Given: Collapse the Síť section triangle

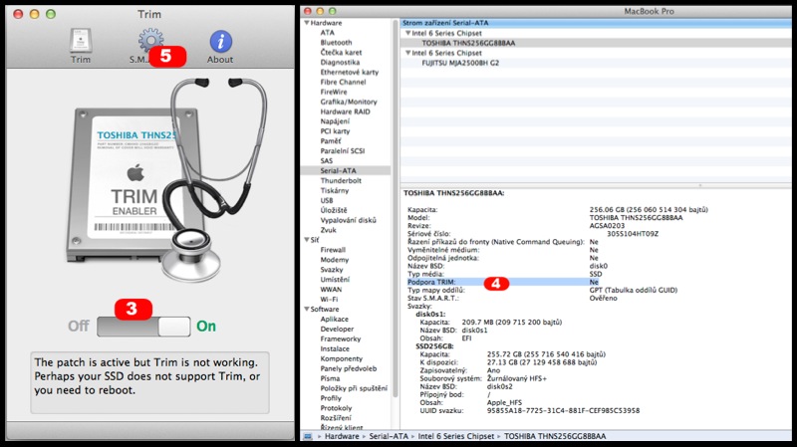Looking at the screenshot, I should 307,239.
